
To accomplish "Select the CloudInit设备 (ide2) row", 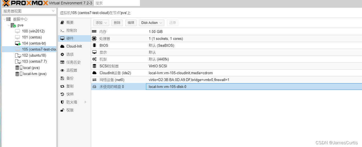I will (226, 73).
